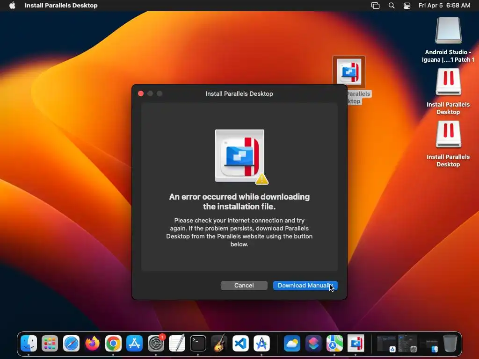Launch Firefox from the Dock
This screenshot has height=359, width=479.
(x=92, y=344)
